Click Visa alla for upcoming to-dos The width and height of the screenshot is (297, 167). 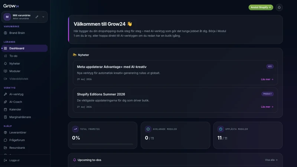(271, 160)
